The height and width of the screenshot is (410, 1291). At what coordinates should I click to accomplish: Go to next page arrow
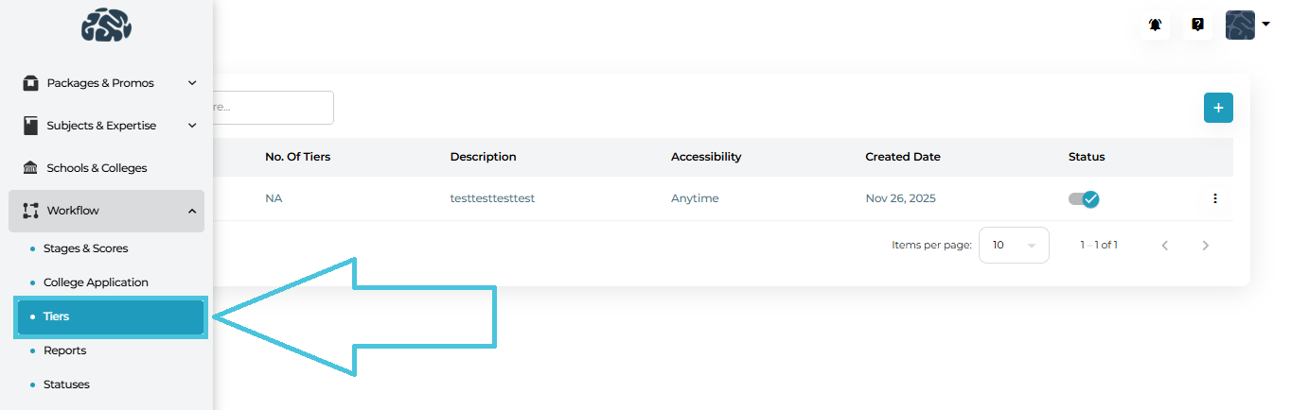pos(1205,246)
